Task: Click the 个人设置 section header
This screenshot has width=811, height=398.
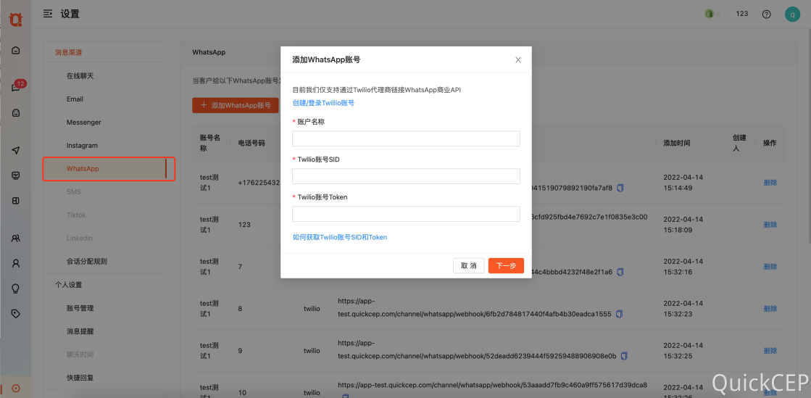Action: tap(69, 285)
